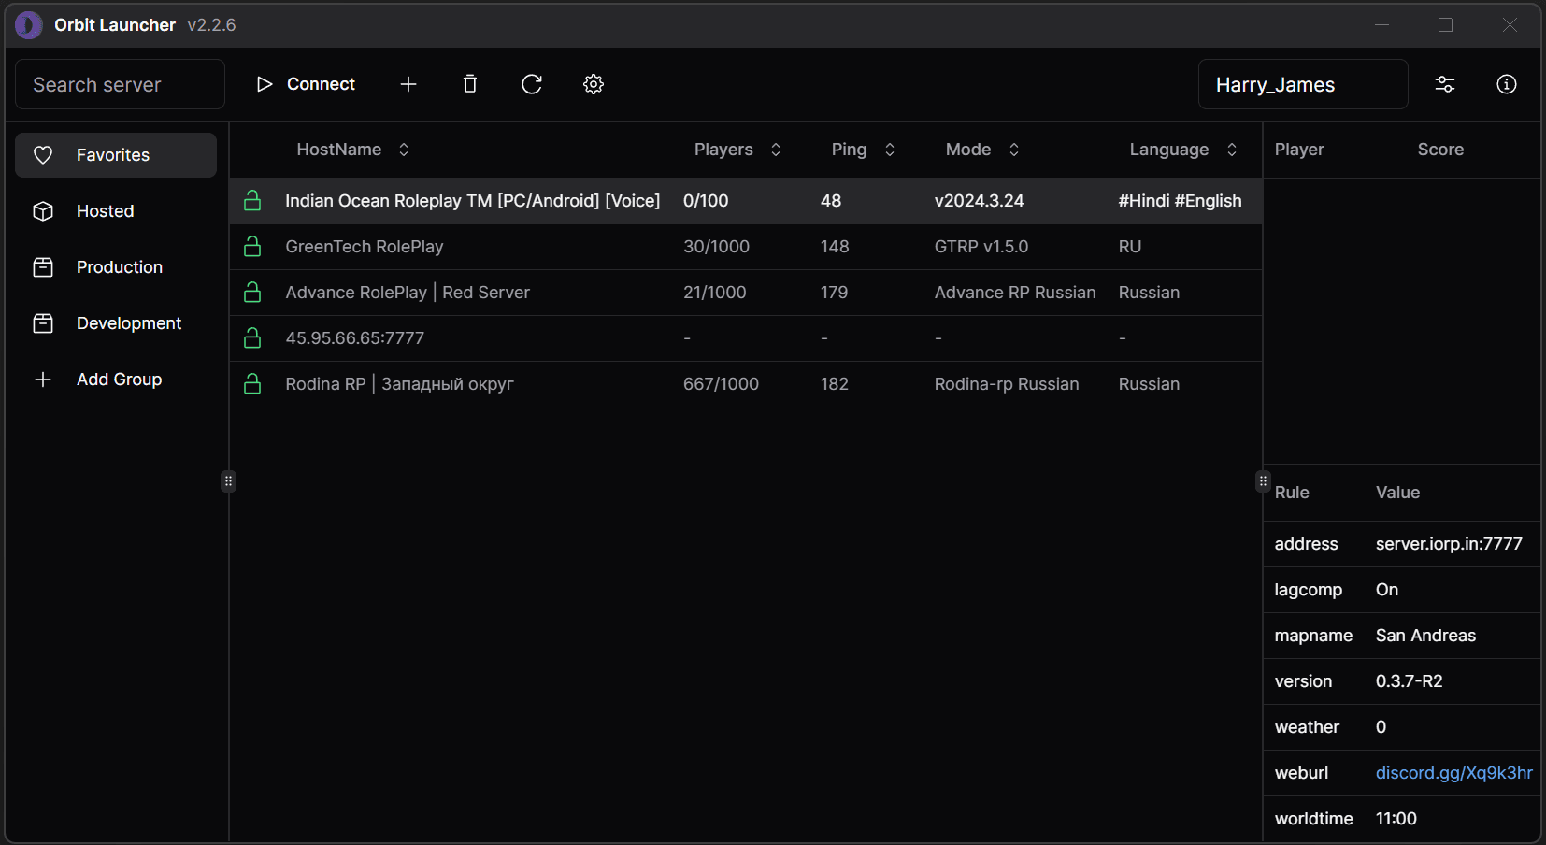This screenshot has width=1546, height=845.
Task: Click Add Group in sidebar
Action: [x=119, y=380]
